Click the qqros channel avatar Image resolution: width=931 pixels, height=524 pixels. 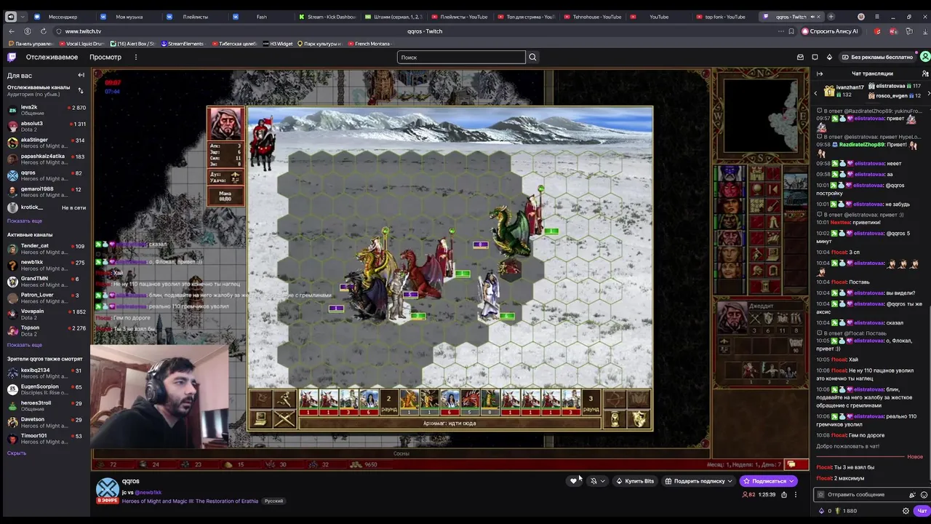[x=108, y=490]
